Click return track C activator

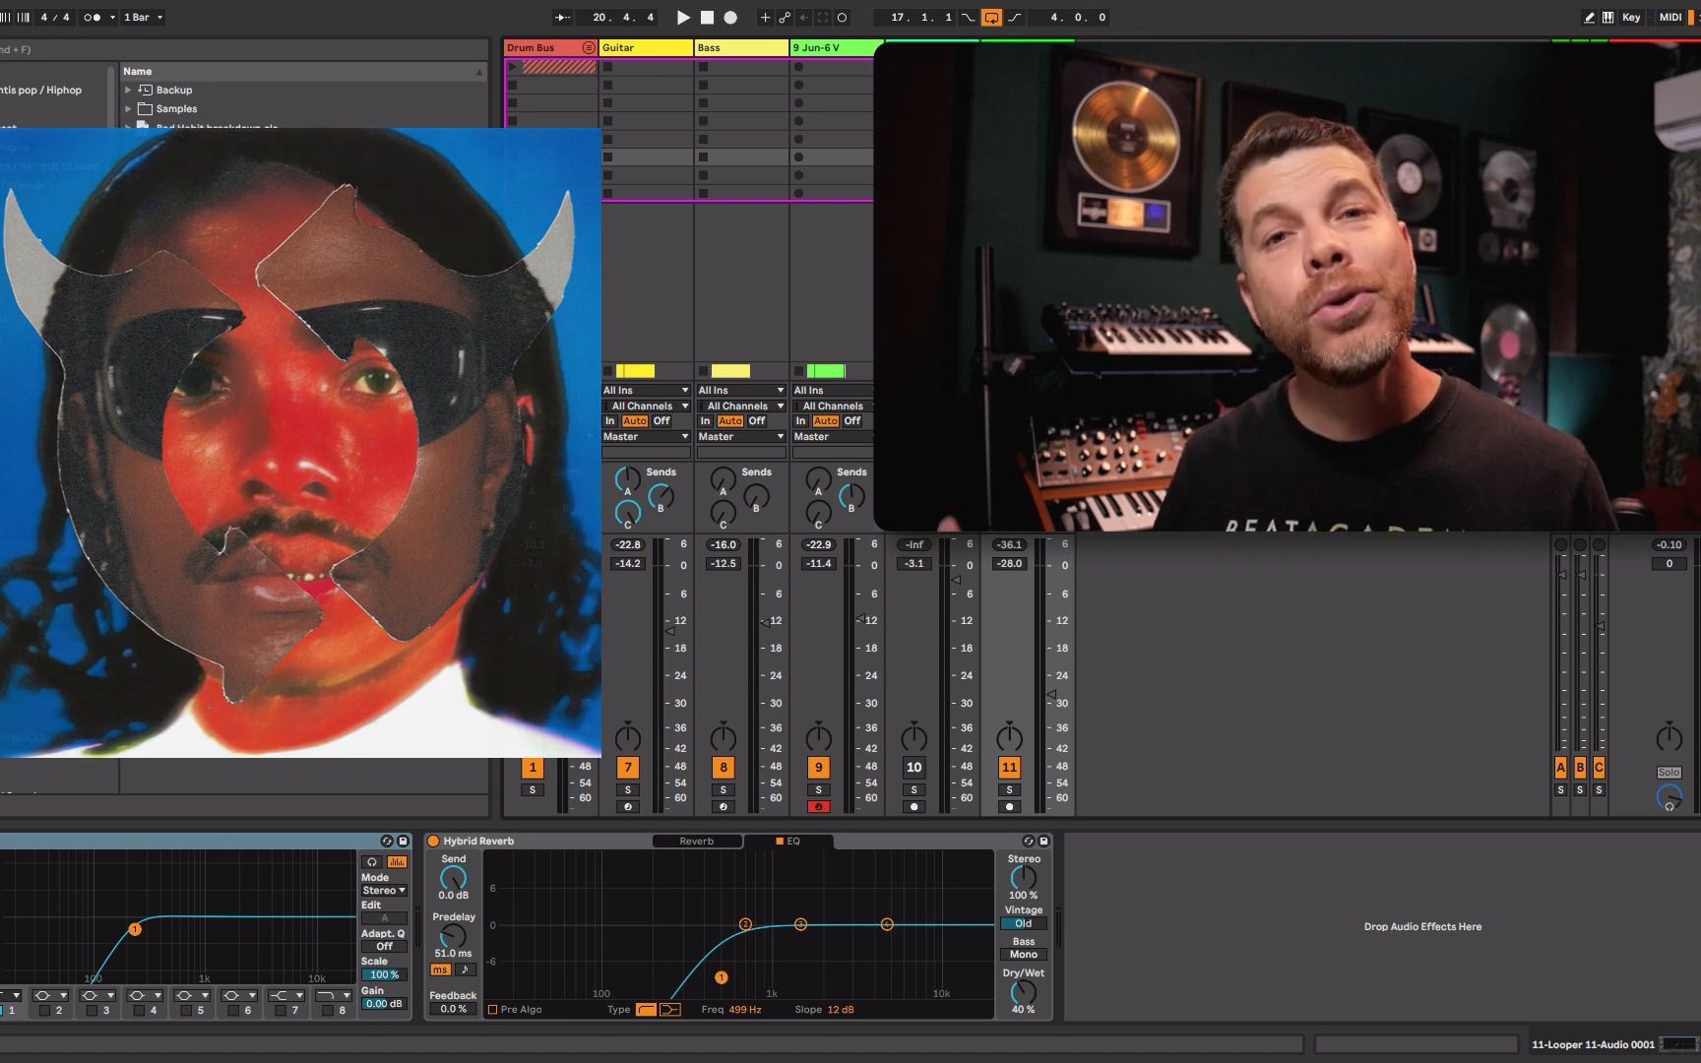pos(1599,768)
